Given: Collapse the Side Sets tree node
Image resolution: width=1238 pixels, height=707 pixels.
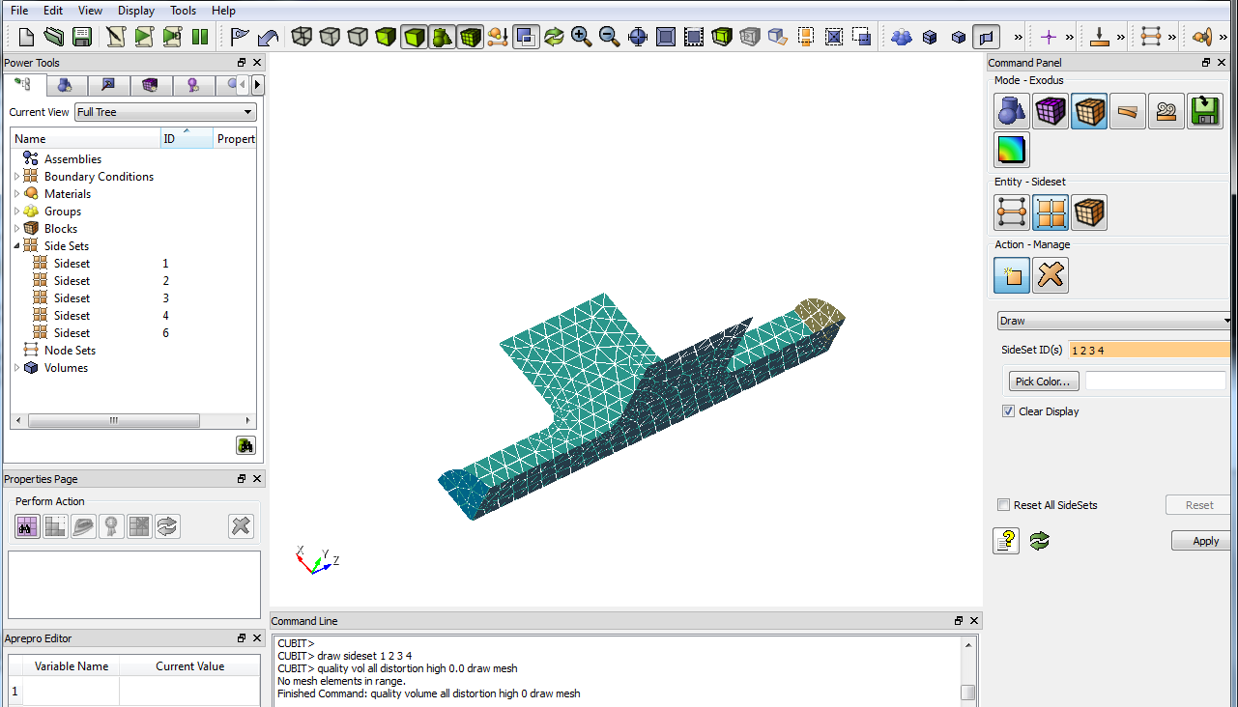Looking at the screenshot, I should (x=16, y=246).
